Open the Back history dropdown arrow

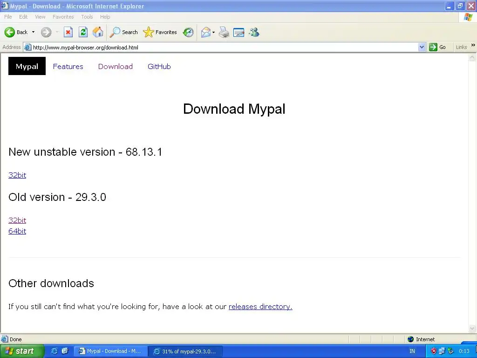pos(33,32)
